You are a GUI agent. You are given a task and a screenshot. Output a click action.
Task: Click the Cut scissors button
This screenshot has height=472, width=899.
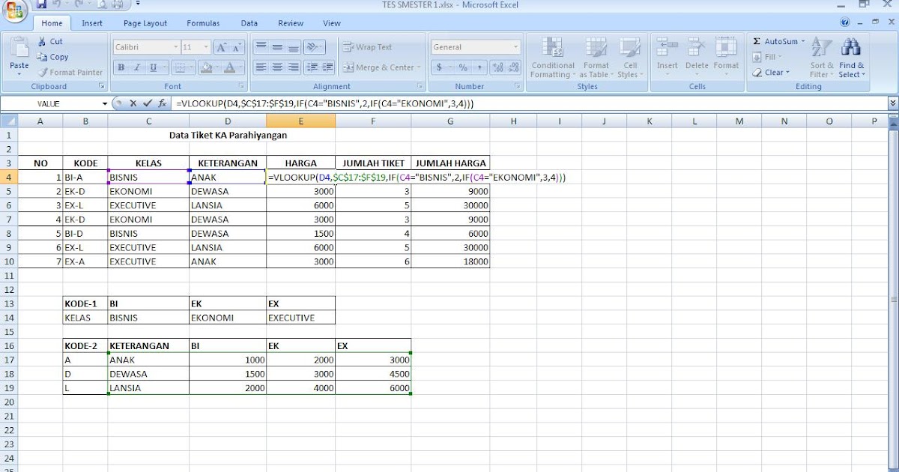49,42
